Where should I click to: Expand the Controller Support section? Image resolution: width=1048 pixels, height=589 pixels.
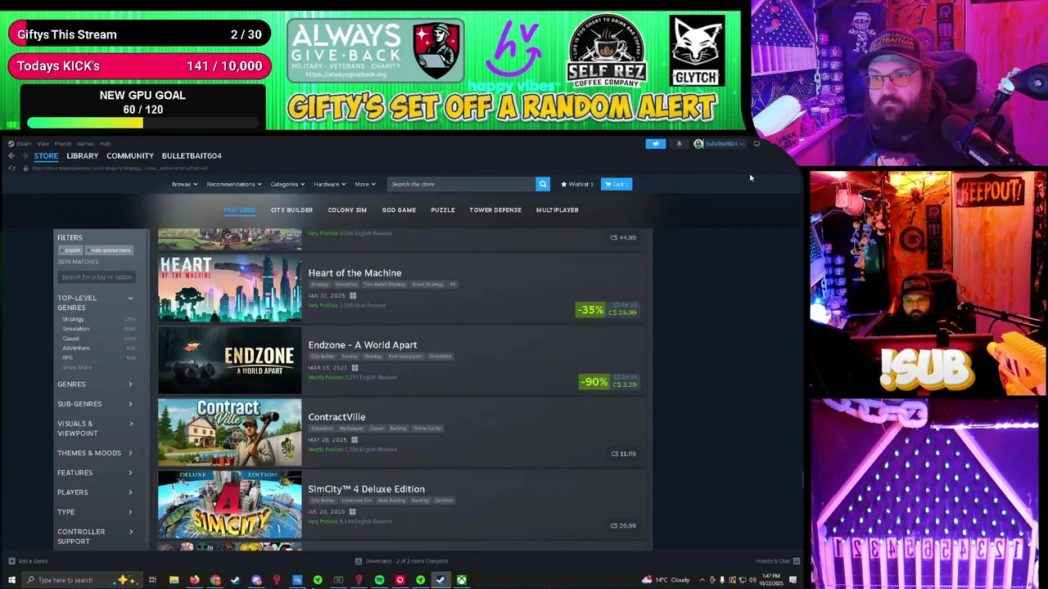pos(95,537)
